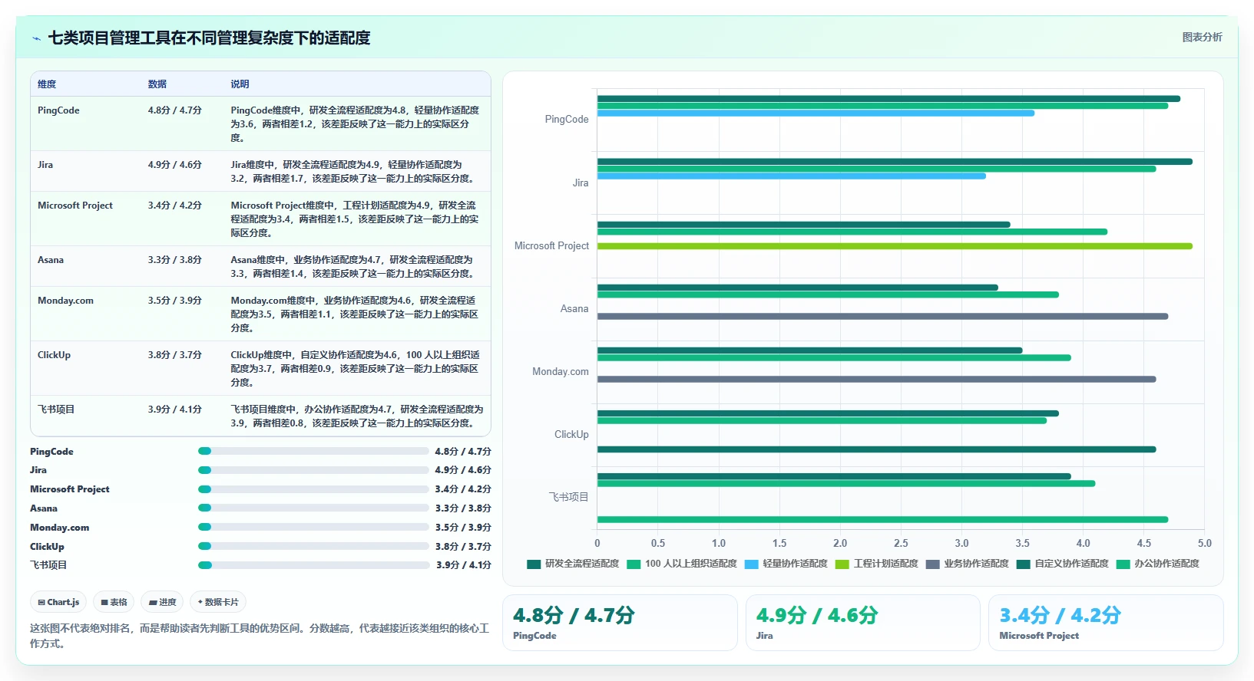
Task: Click the 飞书项目 progress bar
Action: pyautogui.click(x=313, y=565)
